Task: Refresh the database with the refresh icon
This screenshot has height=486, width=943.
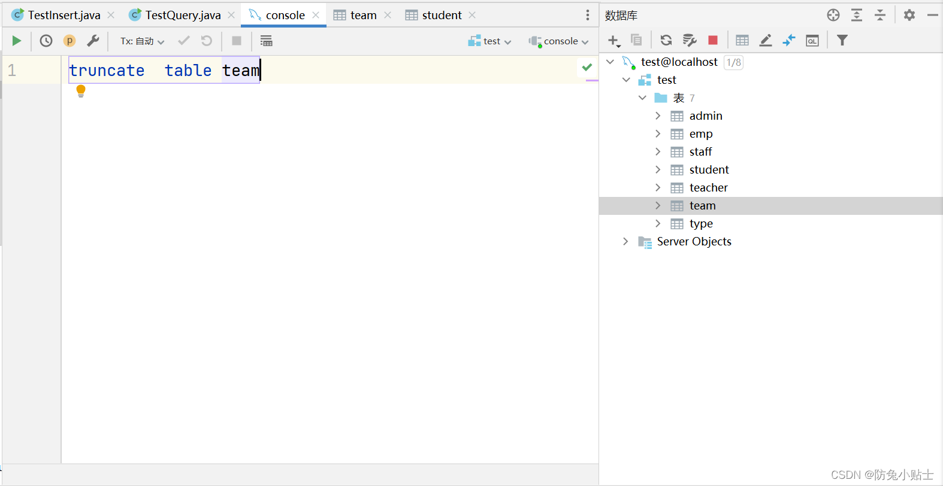Action: click(666, 40)
